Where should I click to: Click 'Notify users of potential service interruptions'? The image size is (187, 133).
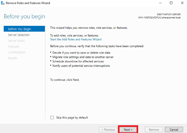click(x=81, y=66)
